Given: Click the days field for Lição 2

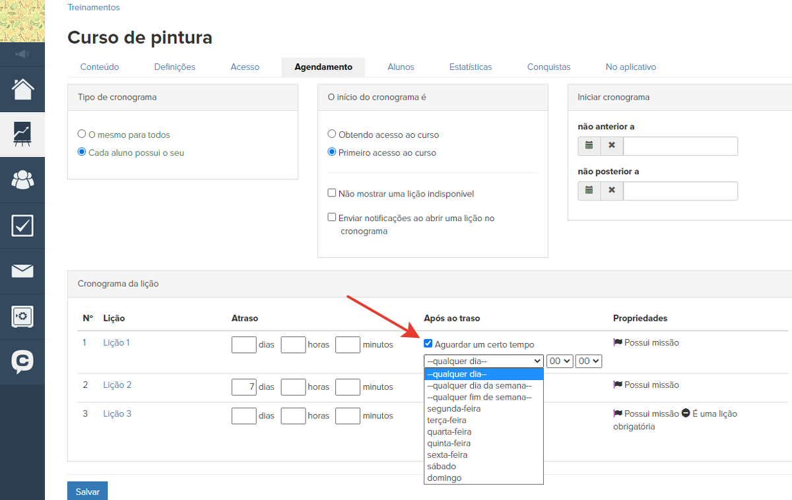Looking at the screenshot, I should click(244, 387).
